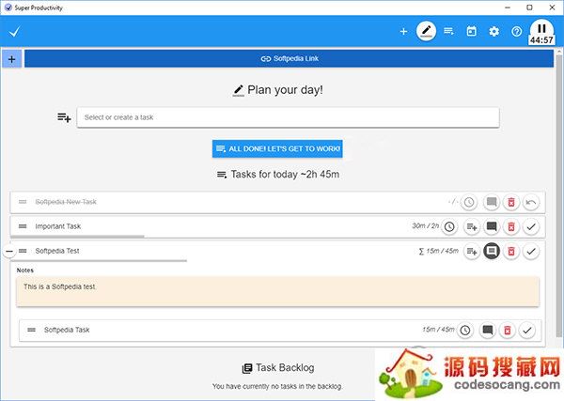
Task: Click the plus icon in top toolbar
Action: [x=403, y=31]
